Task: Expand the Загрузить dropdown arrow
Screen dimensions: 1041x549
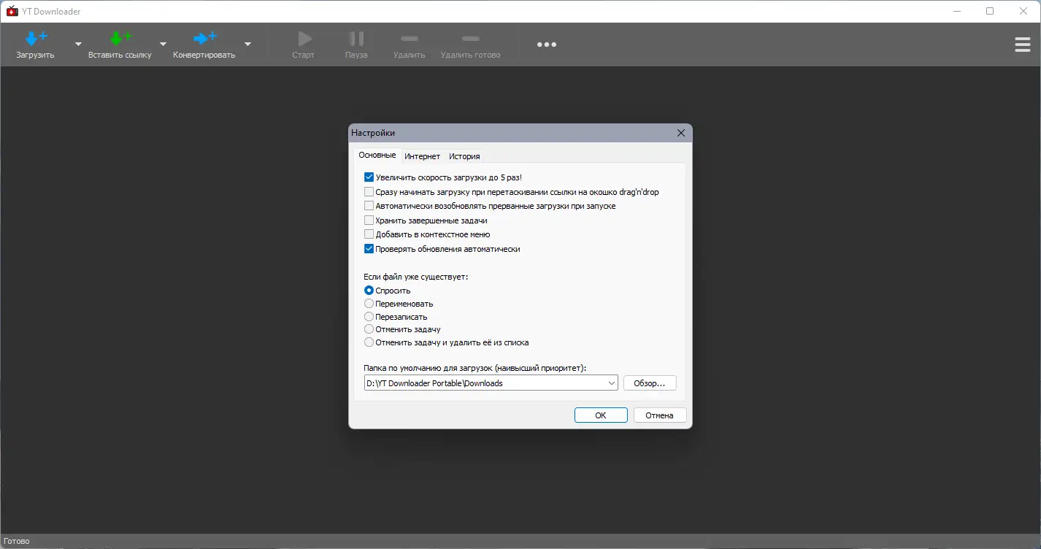Action: tap(78, 44)
